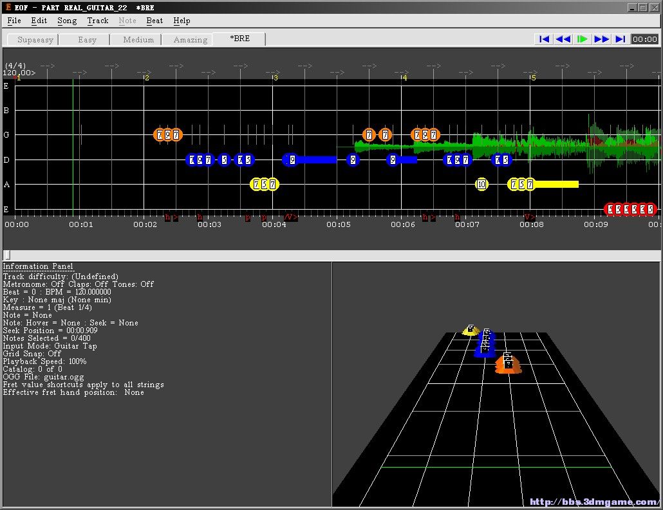This screenshot has width=663, height=510.
Task: Click the blue gem stack in the 3D preview
Action: point(485,343)
